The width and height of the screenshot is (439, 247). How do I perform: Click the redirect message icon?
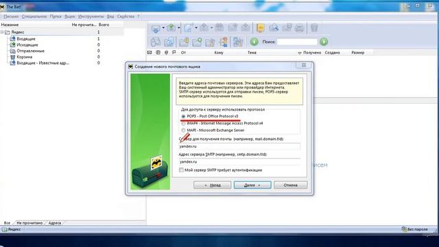pos(246,28)
